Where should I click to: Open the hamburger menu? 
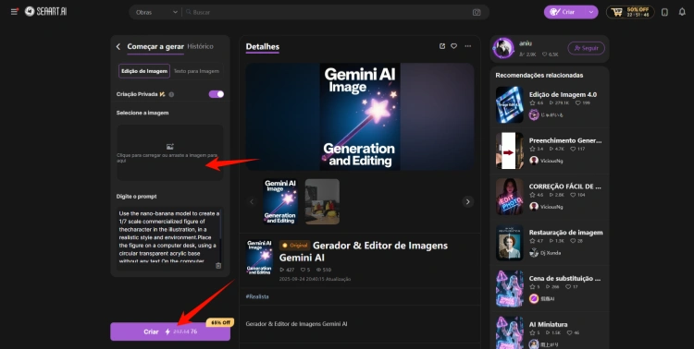coord(14,11)
